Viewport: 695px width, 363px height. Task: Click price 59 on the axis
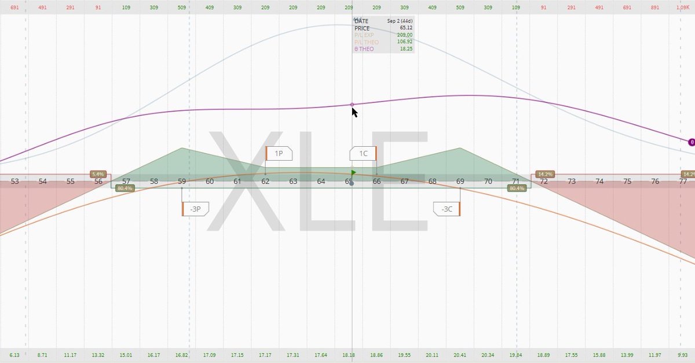point(182,181)
